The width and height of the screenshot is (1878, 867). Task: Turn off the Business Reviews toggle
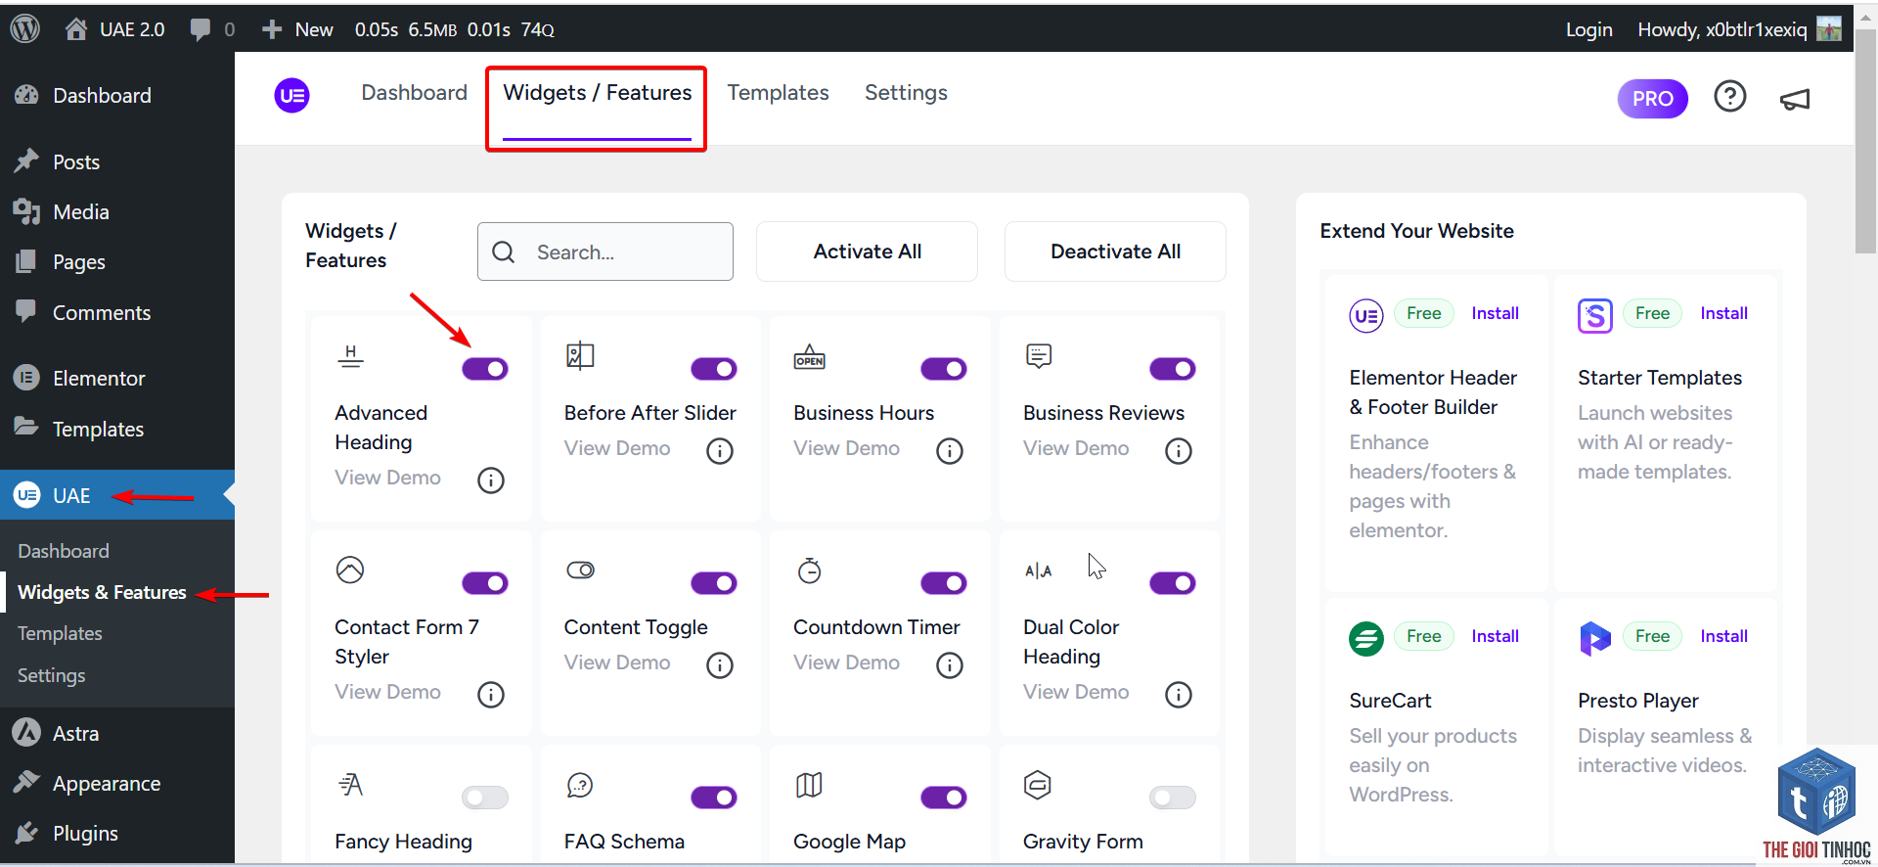(1173, 369)
